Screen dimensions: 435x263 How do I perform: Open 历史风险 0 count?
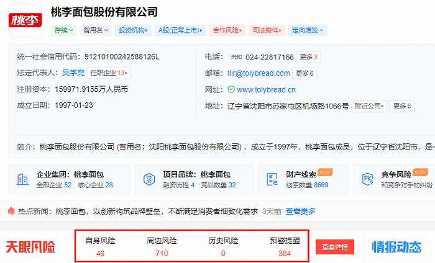[223, 253]
